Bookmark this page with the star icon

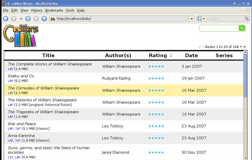tap(186, 19)
